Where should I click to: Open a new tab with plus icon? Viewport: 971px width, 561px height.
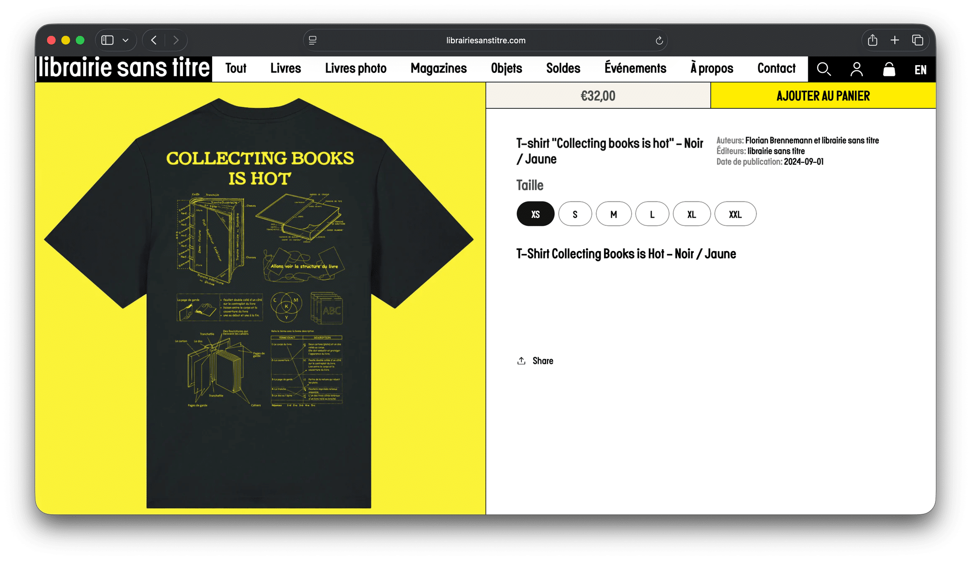(x=895, y=40)
